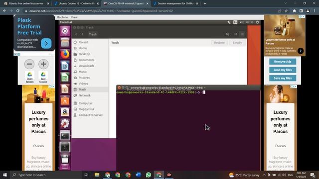Open LibreOffice Writer launcher icon

coord(65,66)
